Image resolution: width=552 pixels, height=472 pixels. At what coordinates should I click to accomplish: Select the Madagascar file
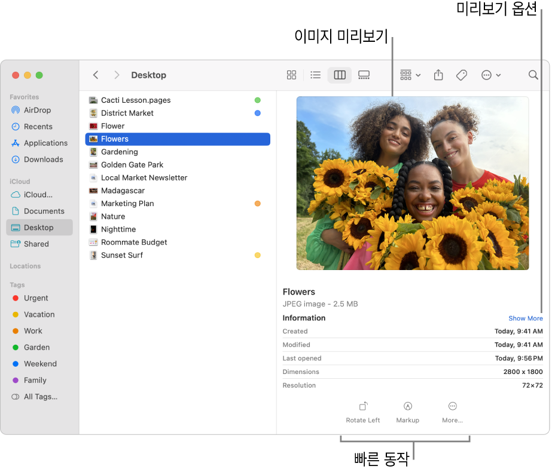[178, 191]
